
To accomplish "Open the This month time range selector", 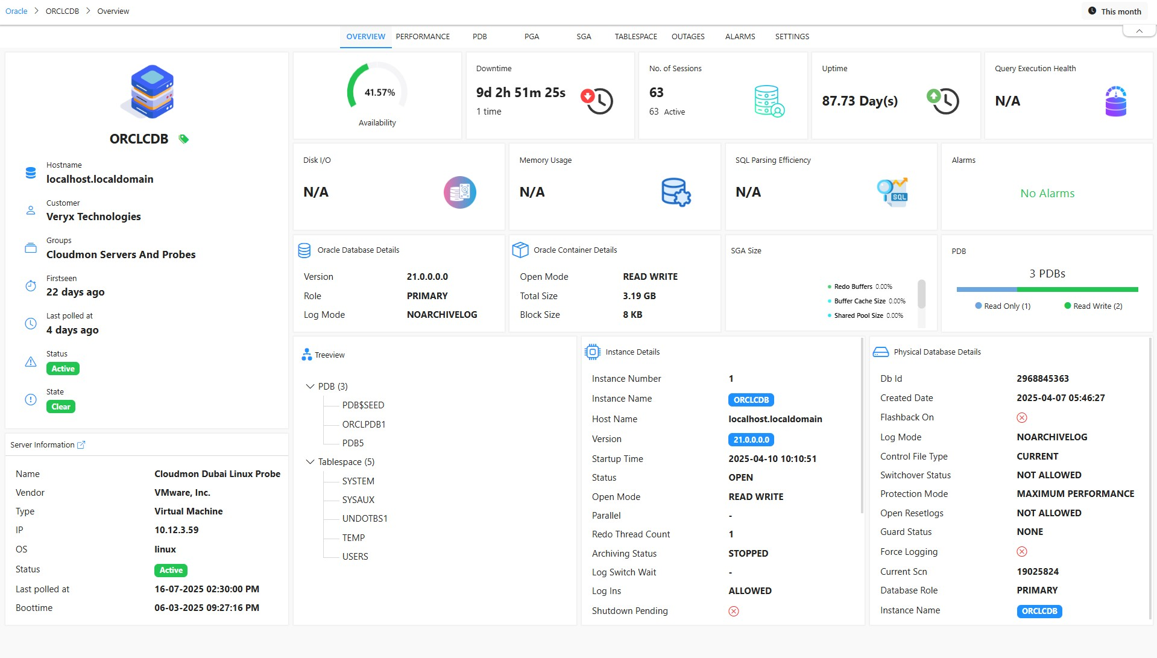I will (x=1114, y=11).
